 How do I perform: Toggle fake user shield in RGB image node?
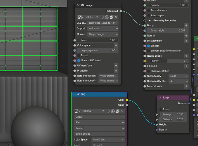point(102,17)
